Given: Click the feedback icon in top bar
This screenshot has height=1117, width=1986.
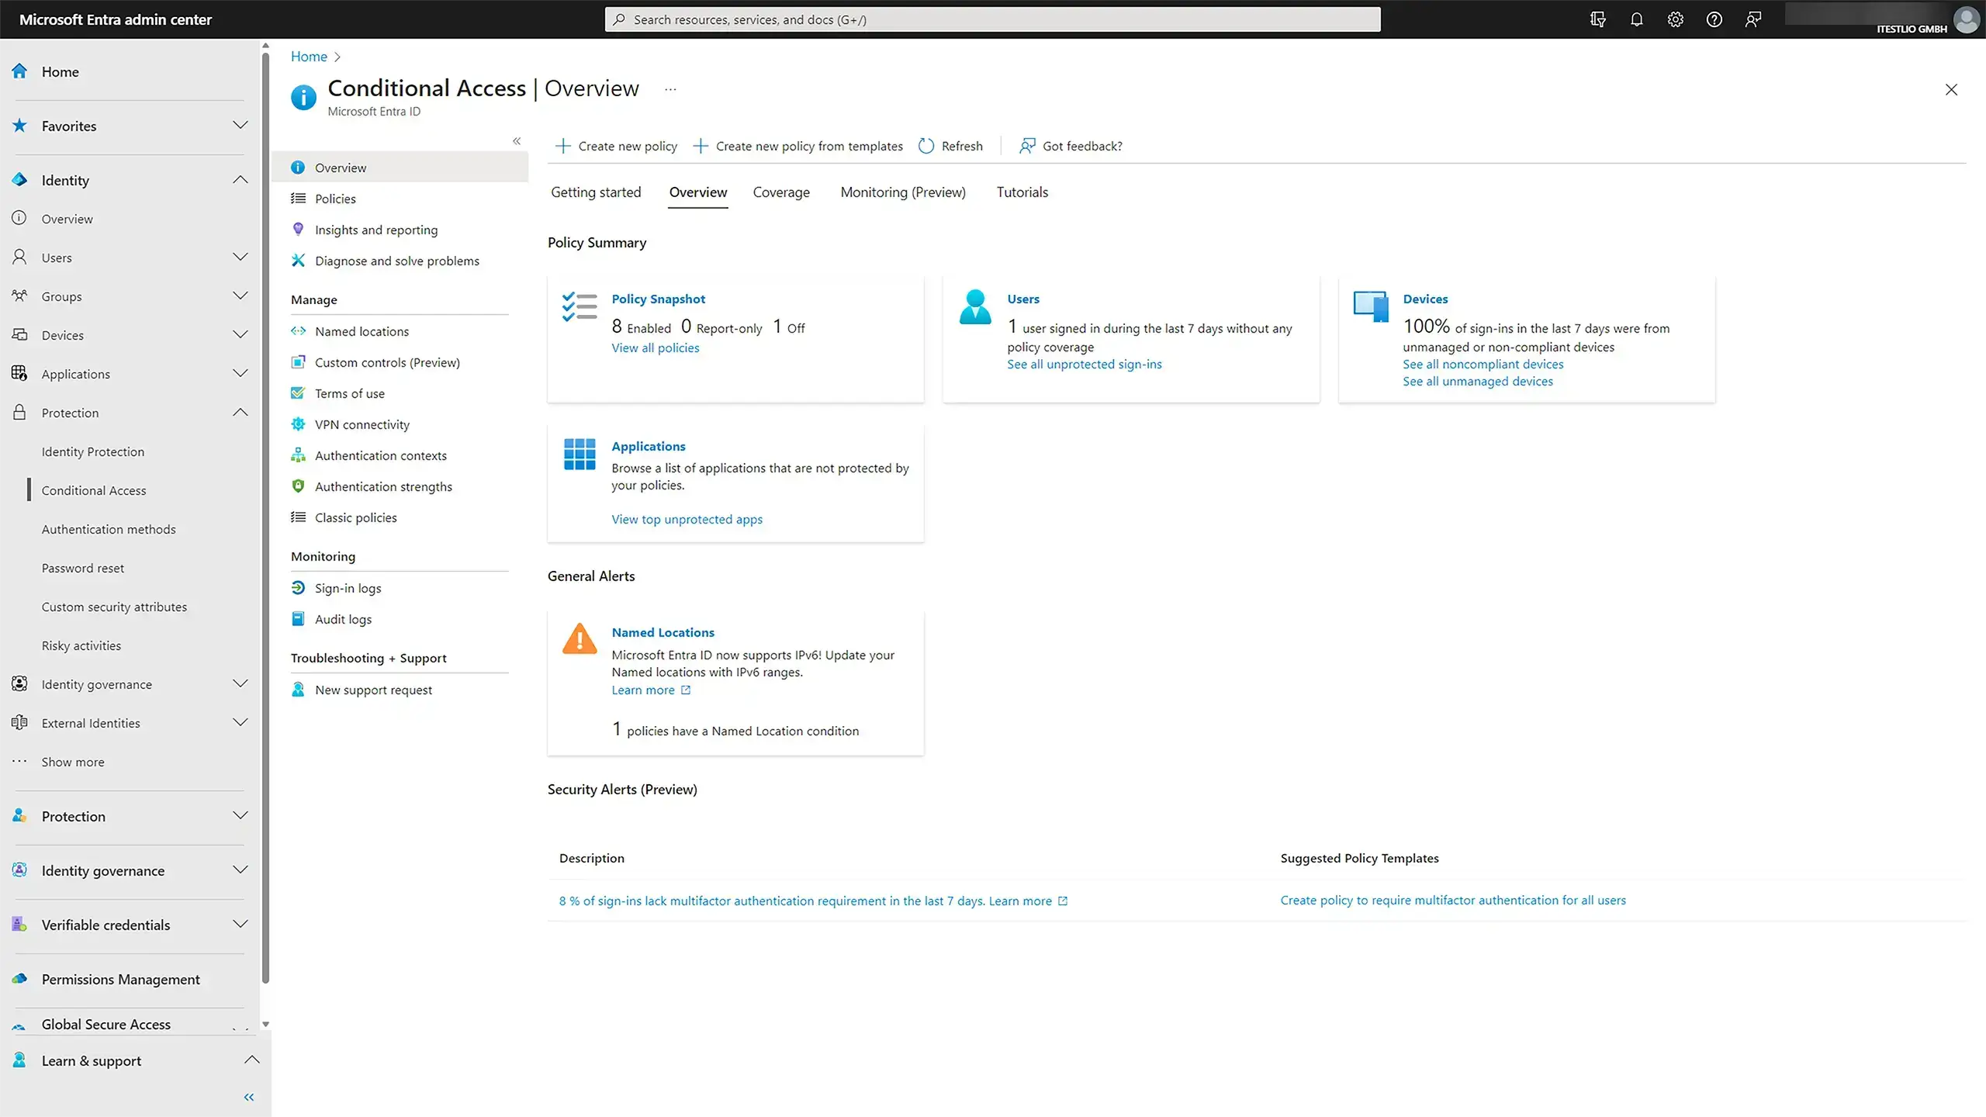Looking at the screenshot, I should pyautogui.click(x=1752, y=19).
